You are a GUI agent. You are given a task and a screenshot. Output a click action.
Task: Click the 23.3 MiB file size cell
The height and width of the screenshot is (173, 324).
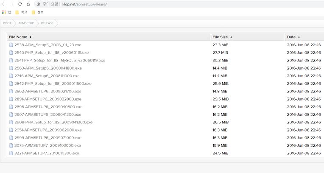pyautogui.click(x=221, y=45)
